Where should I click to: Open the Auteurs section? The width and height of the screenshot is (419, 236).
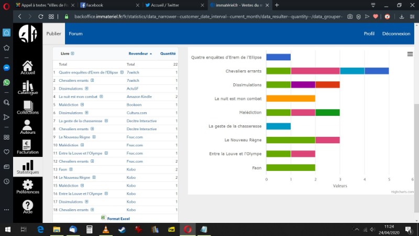pyautogui.click(x=28, y=127)
